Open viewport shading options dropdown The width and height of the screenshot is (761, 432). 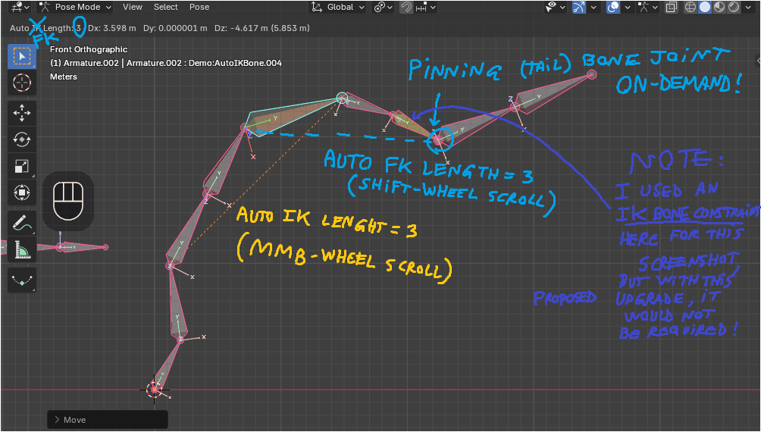coord(748,7)
